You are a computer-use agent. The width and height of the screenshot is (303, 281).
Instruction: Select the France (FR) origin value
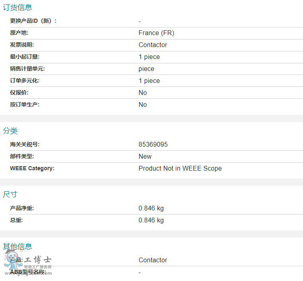pyautogui.click(x=156, y=33)
